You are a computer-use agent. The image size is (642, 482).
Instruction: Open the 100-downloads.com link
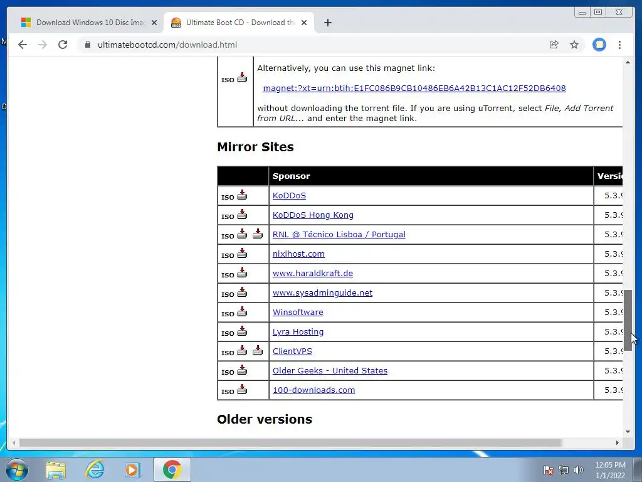[x=313, y=390]
